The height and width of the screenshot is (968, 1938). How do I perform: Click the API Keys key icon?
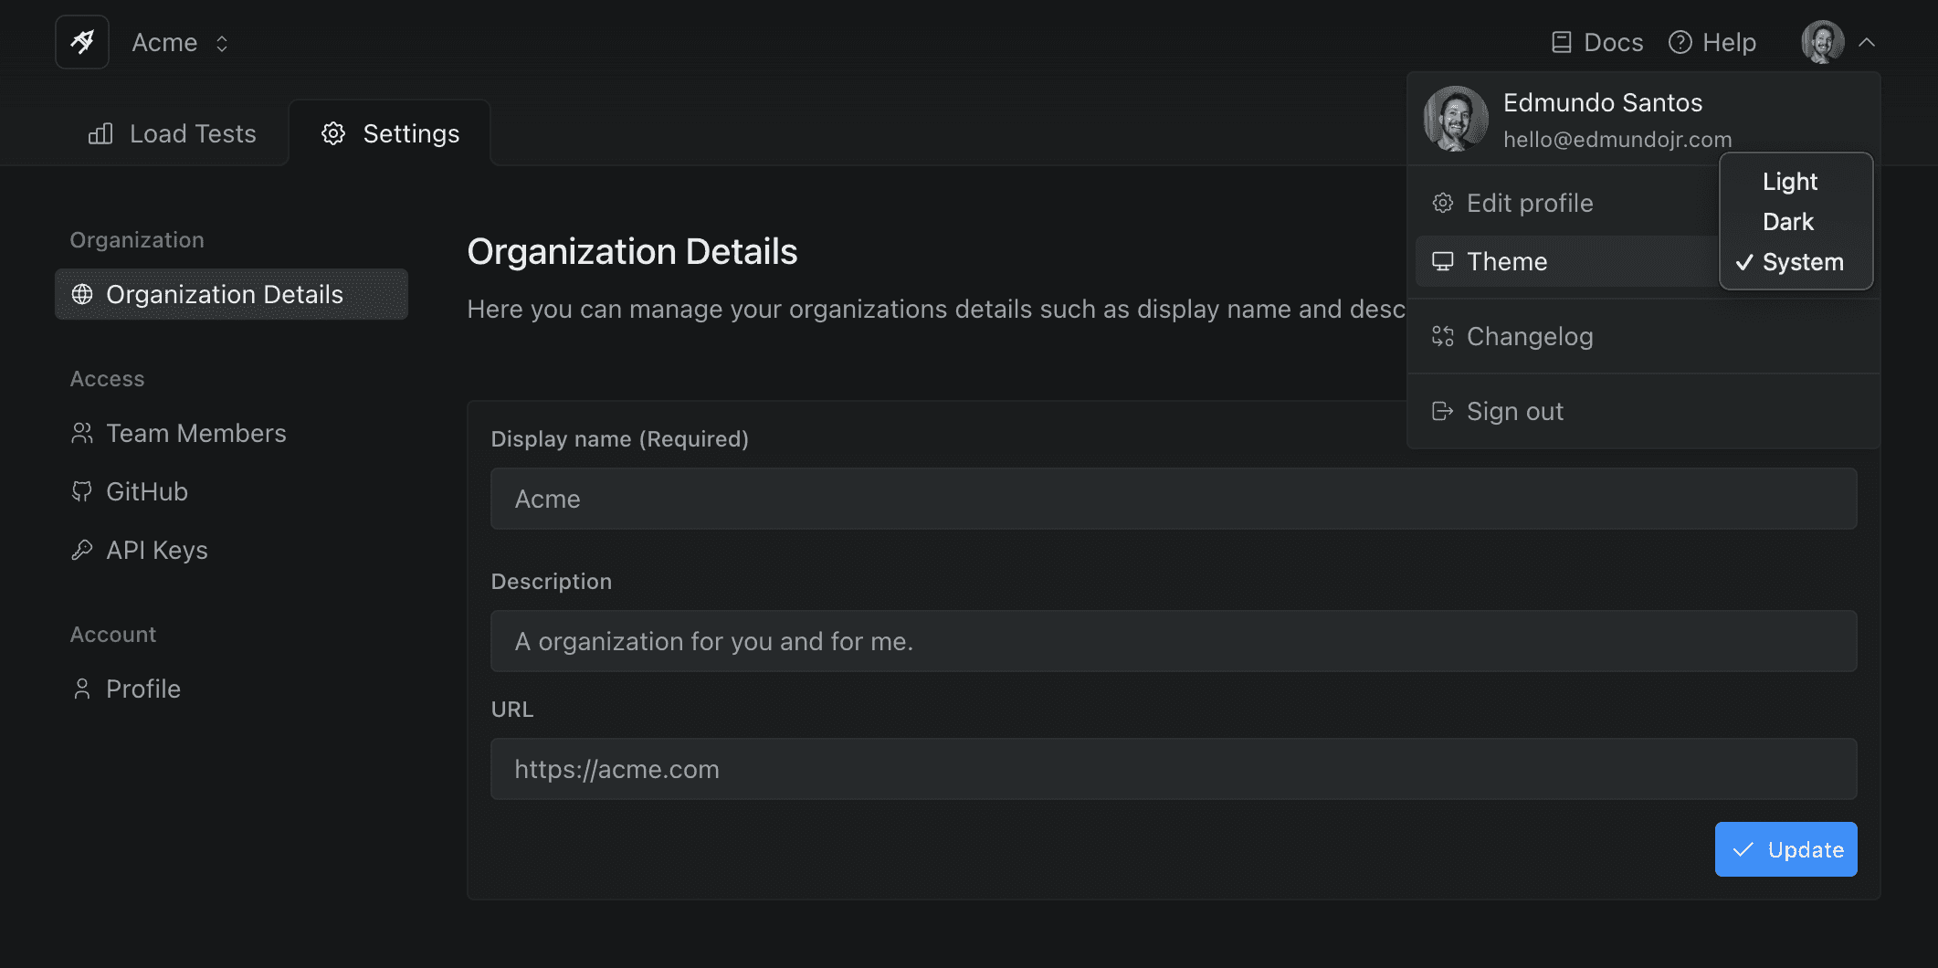coord(81,550)
